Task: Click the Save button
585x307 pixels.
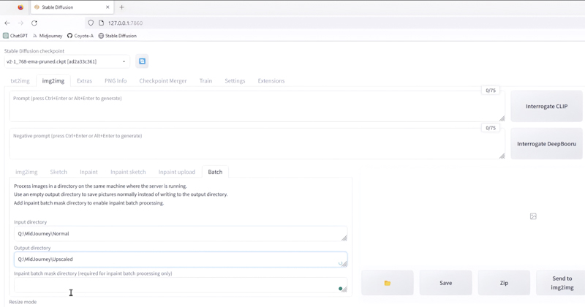Action: click(445, 283)
